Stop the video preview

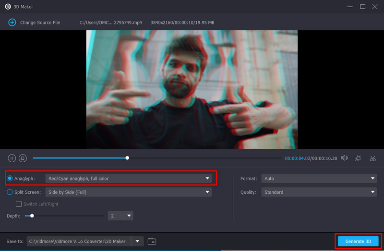(x=23, y=158)
